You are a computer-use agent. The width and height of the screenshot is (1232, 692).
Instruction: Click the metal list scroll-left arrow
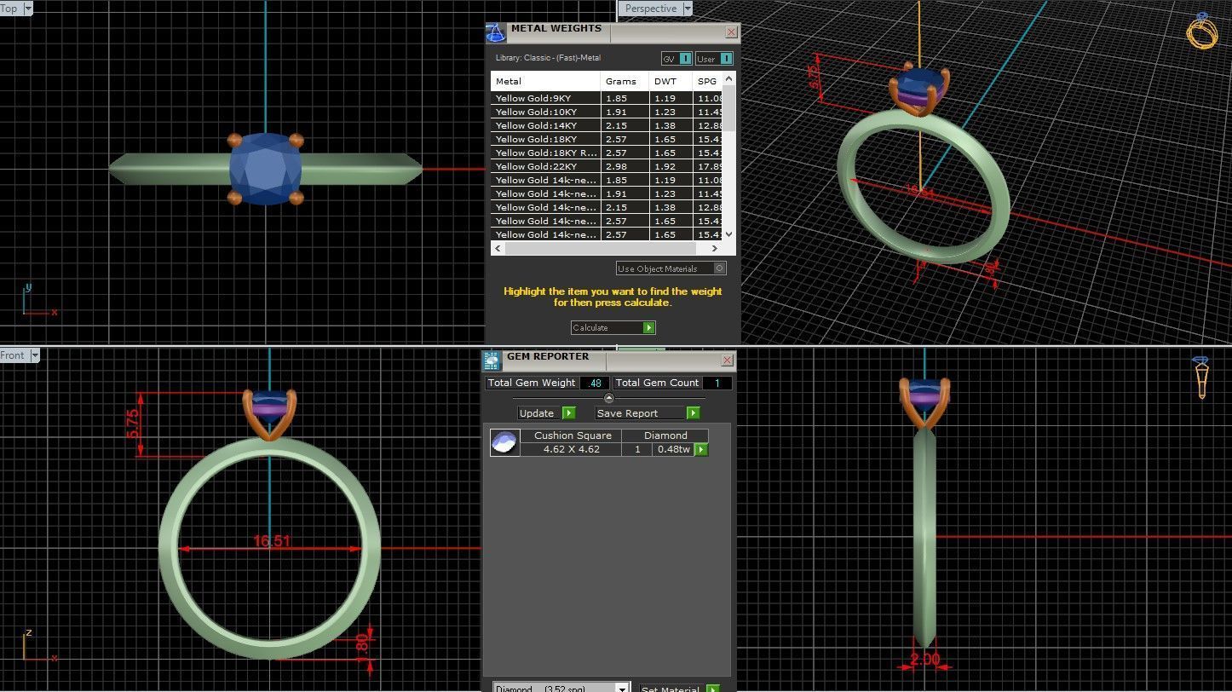point(497,249)
